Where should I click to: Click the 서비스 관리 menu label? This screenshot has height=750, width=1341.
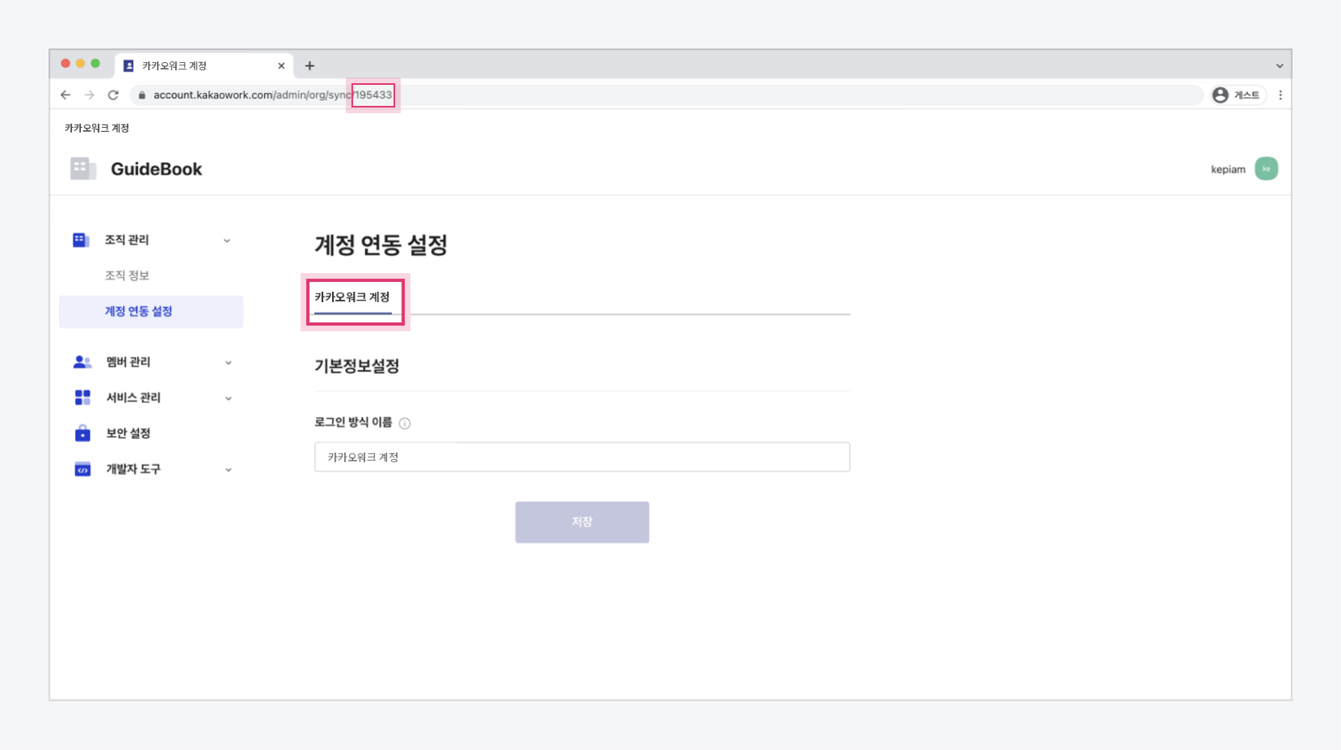[x=133, y=398]
